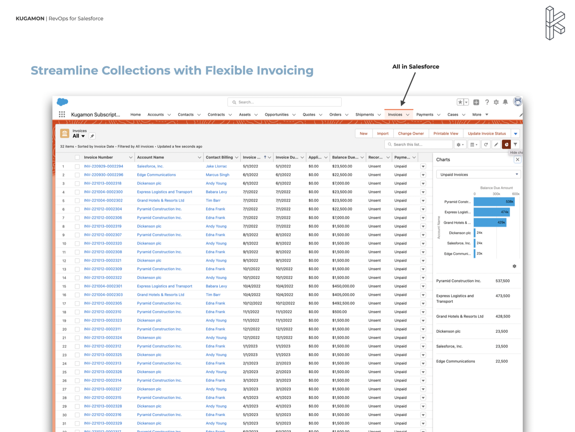This screenshot has height=432, width=575.
Task: Click the New button
Action: [x=363, y=133]
